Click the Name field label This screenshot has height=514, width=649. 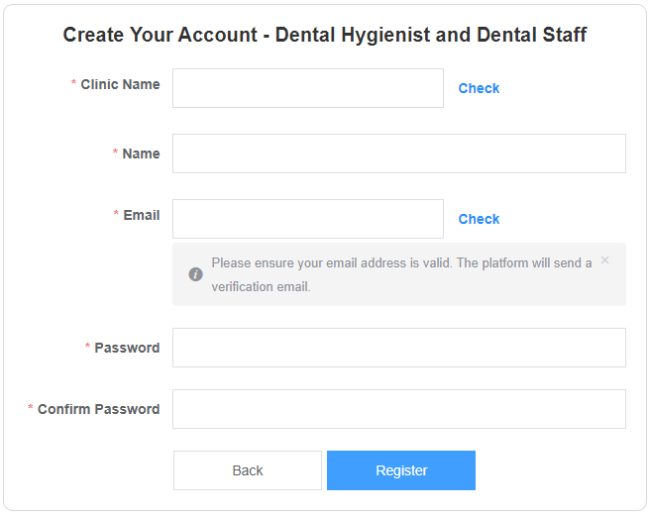[141, 154]
